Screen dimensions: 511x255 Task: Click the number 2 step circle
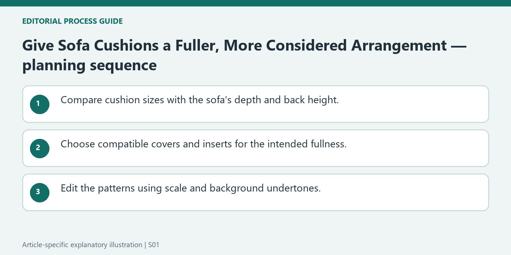40,148
